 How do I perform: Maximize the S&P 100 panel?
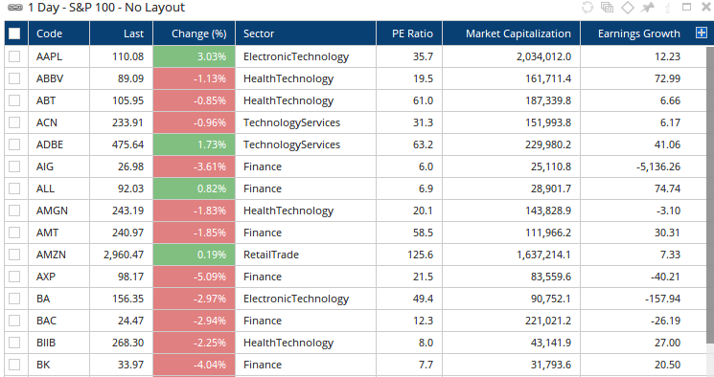point(686,7)
